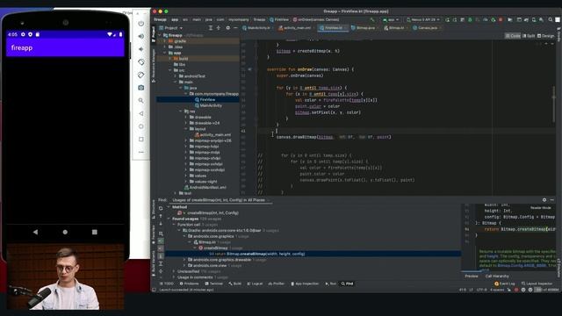Click the Make Project hammer icon
The height and width of the screenshot is (316, 562).
372,19
